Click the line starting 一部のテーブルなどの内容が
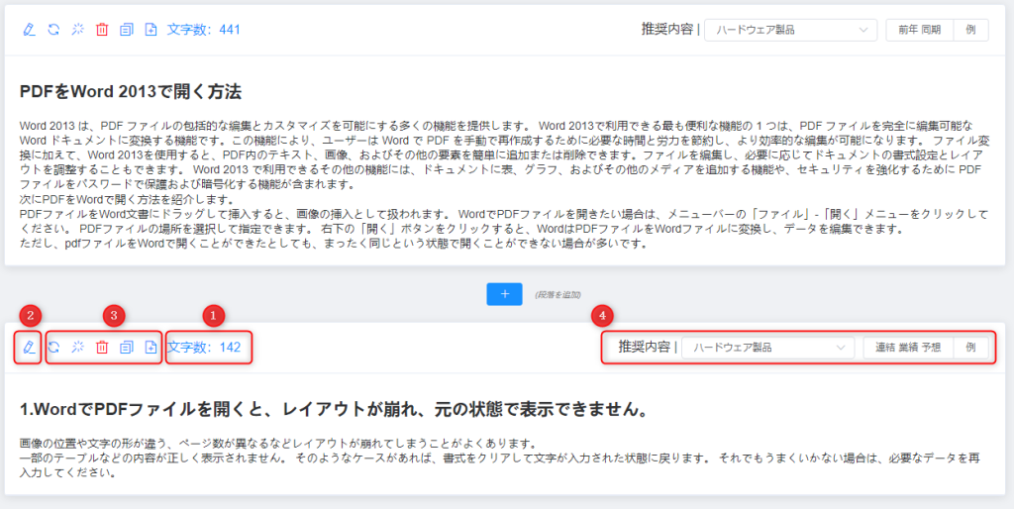1014x509 pixels. click(499, 465)
